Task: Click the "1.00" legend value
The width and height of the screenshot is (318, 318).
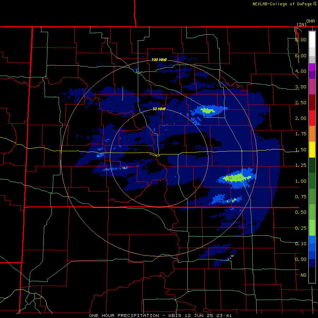Action: tap(301, 181)
